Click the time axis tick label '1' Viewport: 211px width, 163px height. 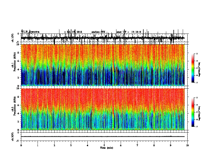[38, 145]
